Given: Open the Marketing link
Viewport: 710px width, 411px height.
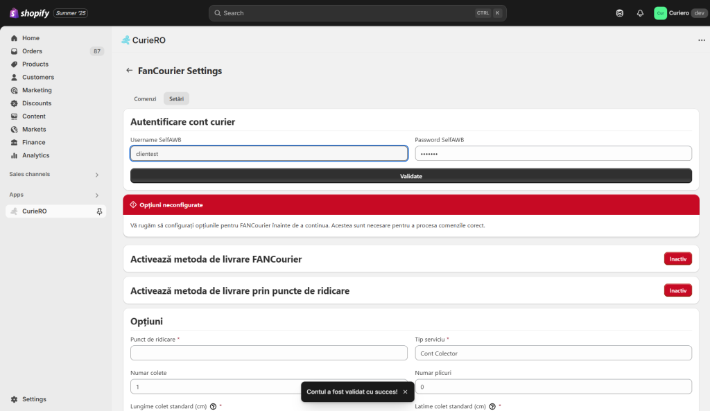Looking at the screenshot, I should pos(37,91).
